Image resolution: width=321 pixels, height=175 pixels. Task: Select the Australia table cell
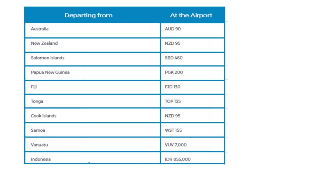[92, 30]
